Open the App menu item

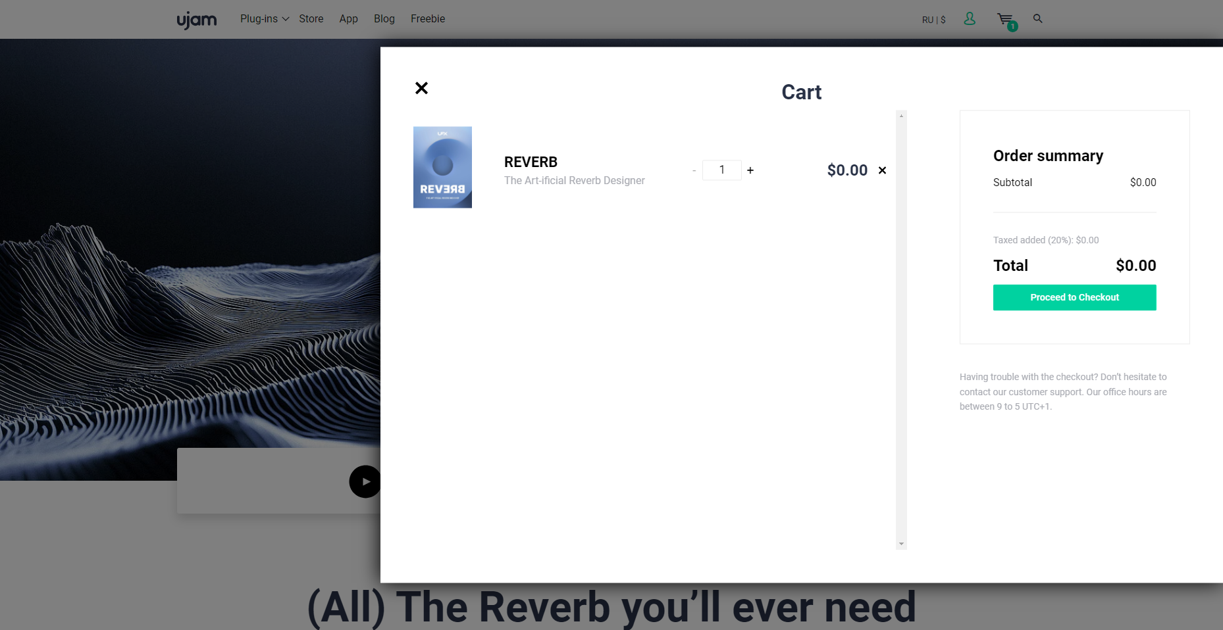[349, 19]
